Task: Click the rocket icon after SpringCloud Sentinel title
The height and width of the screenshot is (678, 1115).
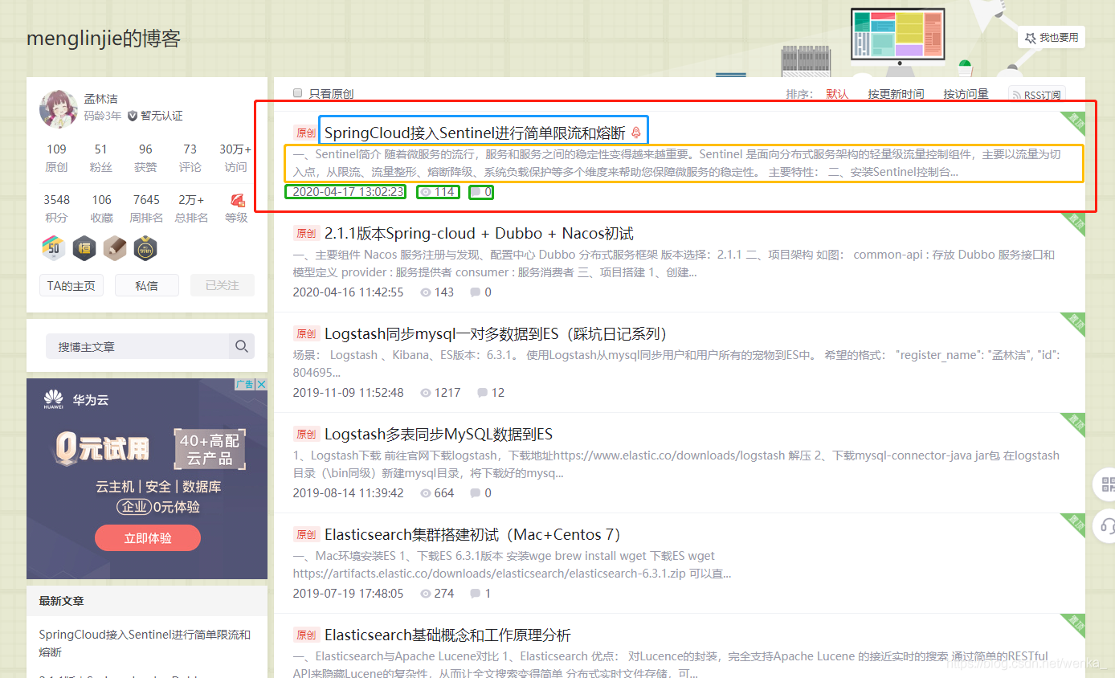Action: (x=636, y=133)
